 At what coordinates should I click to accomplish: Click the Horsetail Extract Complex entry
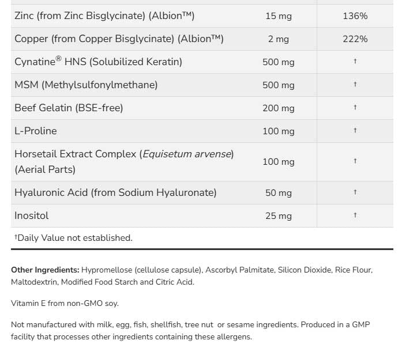(124, 154)
